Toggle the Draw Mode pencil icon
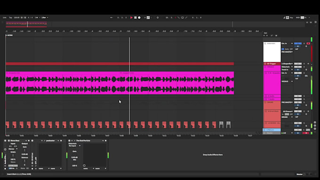Image resolution: width=320 pixels, height=180 pixels. coord(285,17)
